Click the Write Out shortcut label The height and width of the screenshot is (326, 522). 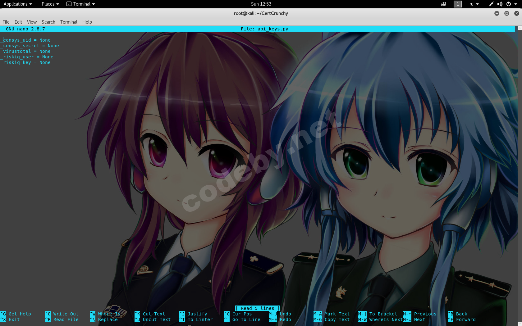pos(66,314)
